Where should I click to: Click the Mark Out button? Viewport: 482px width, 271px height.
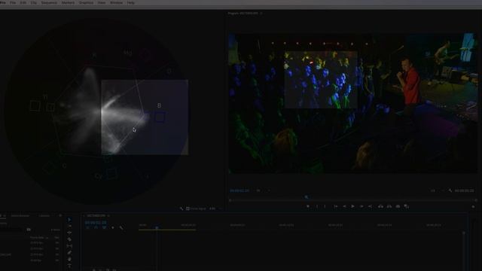click(325, 206)
